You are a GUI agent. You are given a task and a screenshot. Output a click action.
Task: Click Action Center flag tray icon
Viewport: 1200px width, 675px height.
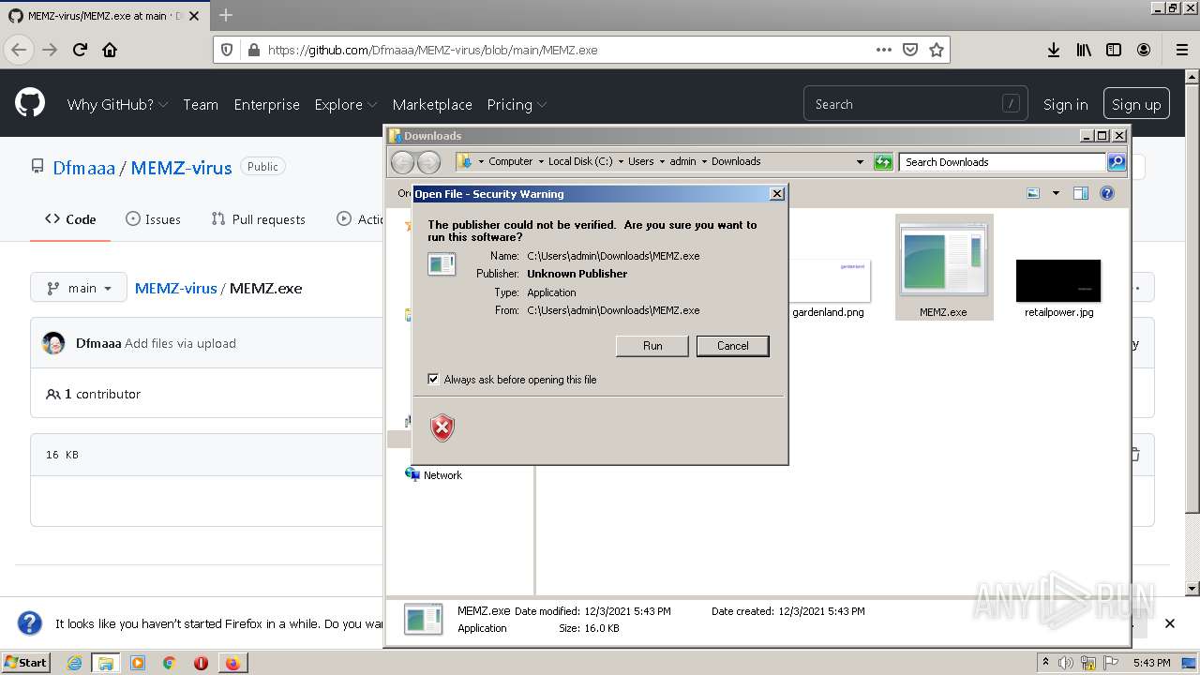[x=1109, y=663]
